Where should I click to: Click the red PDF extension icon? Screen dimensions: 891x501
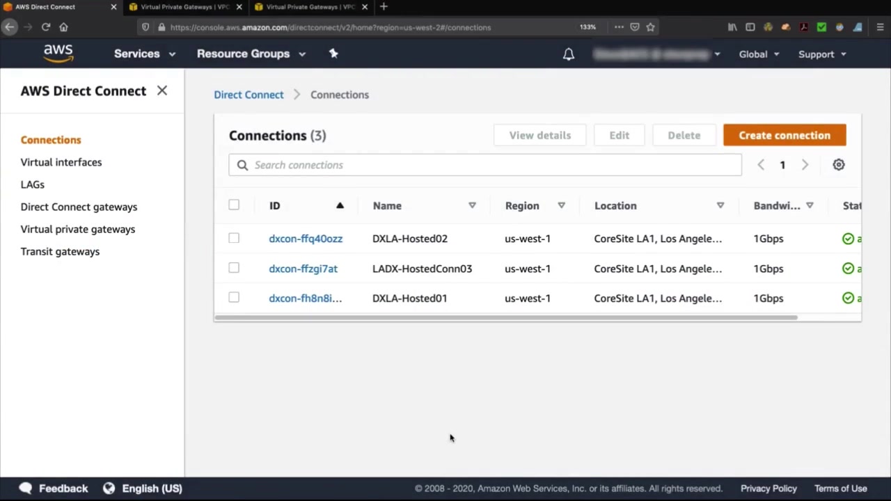click(x=803, y=27)
